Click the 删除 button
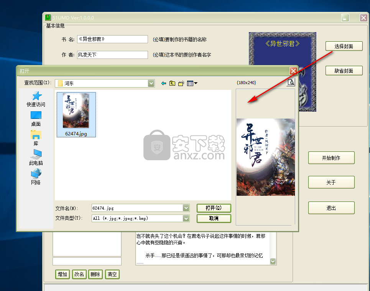 click(x=95, y=274)
